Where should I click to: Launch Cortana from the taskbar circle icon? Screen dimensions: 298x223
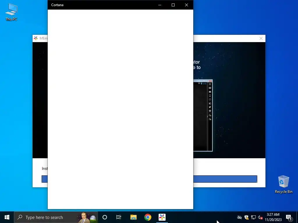point(105,217)
